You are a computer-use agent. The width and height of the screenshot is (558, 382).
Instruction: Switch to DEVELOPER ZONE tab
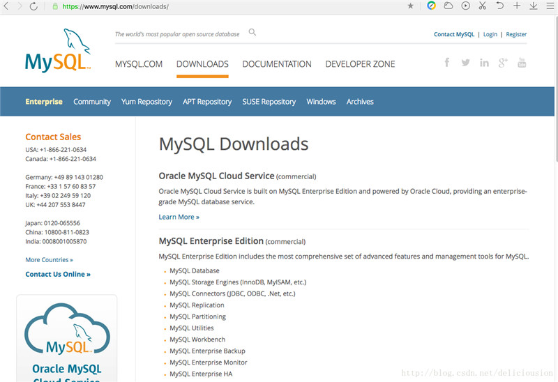(x=360, y=64)
